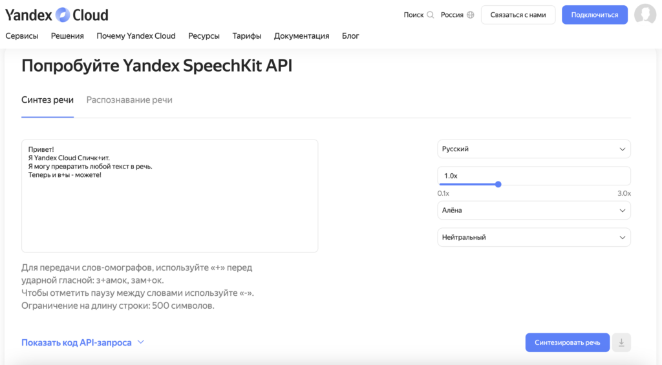Open the user profile avatar
Viewport: 662px width, 365px height.
(645, 15)
